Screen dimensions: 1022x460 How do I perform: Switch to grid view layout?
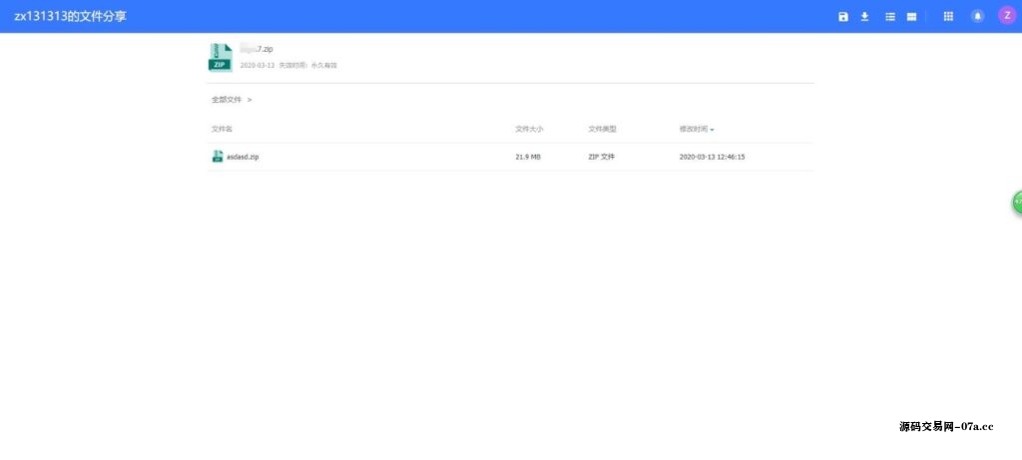point(911,16)
